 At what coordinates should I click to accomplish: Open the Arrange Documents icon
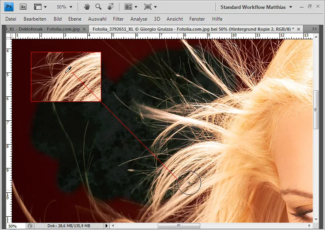click(128, 7)
